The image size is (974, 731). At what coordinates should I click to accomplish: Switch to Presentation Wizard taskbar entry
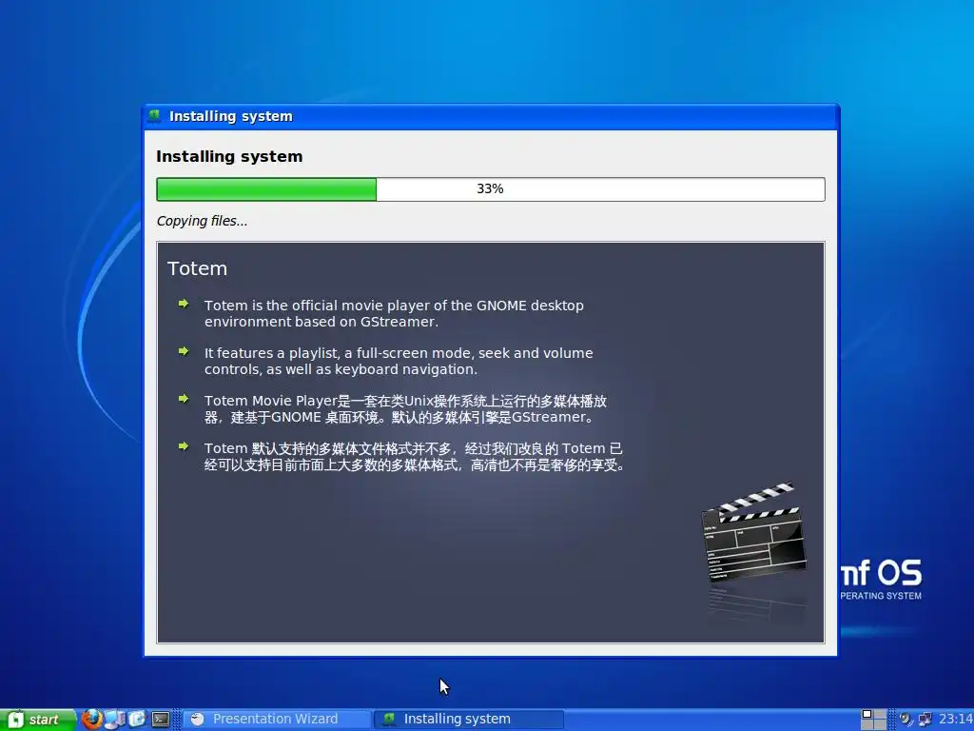click(x=276, y=720)
